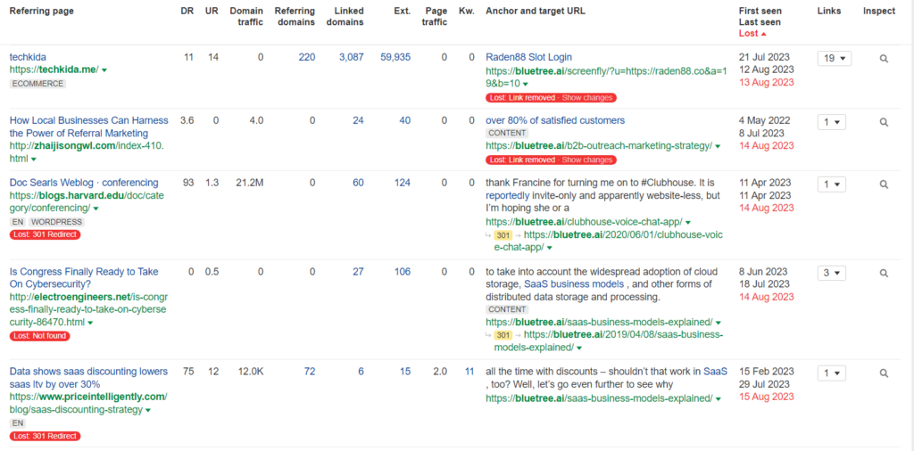Sort by Page traffic column header
Image resolution: width=914 pixels, height=451 pixels.
pos(436,17)
